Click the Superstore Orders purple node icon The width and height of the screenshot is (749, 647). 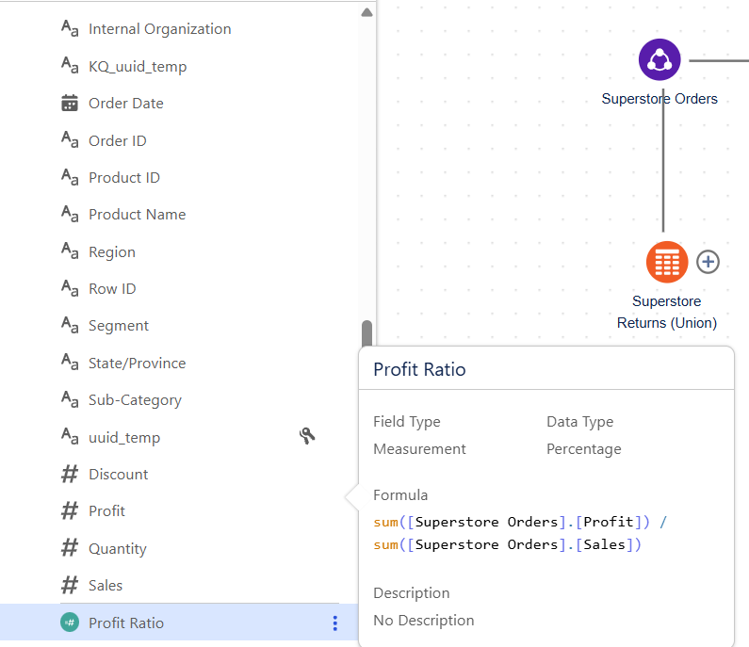[659, 59]
